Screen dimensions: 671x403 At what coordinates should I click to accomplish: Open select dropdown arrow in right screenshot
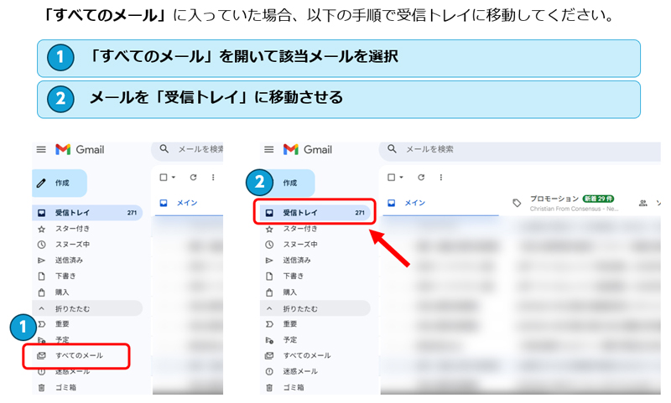(x=401, y=178)
